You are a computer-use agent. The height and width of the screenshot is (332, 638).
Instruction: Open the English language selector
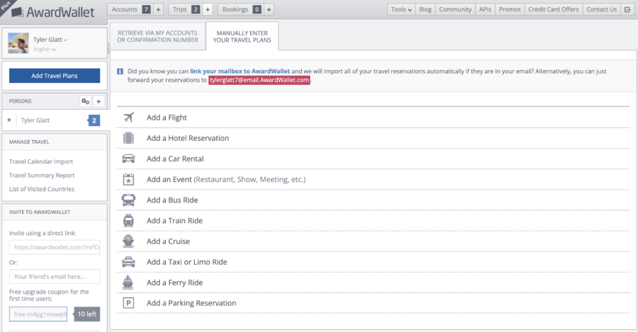click(x=45, y=50)
